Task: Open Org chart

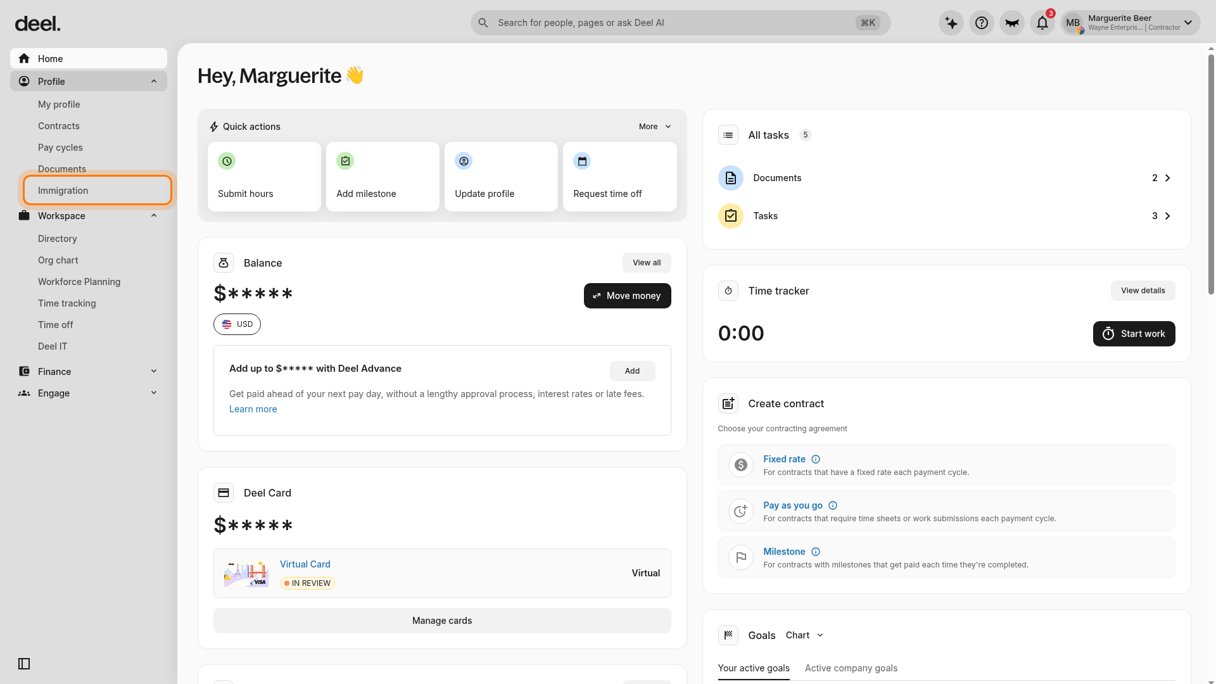Action: (x=58, y=260)
